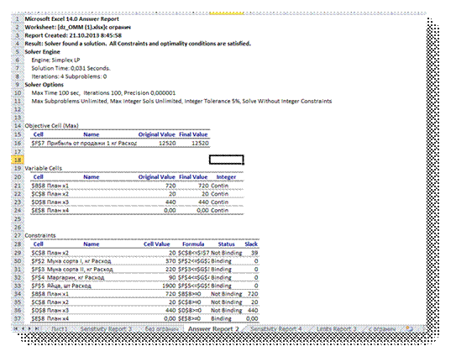Click the 'Formula' column header
The width and height of the screenshot is (456, 362).
pos(193,244)
